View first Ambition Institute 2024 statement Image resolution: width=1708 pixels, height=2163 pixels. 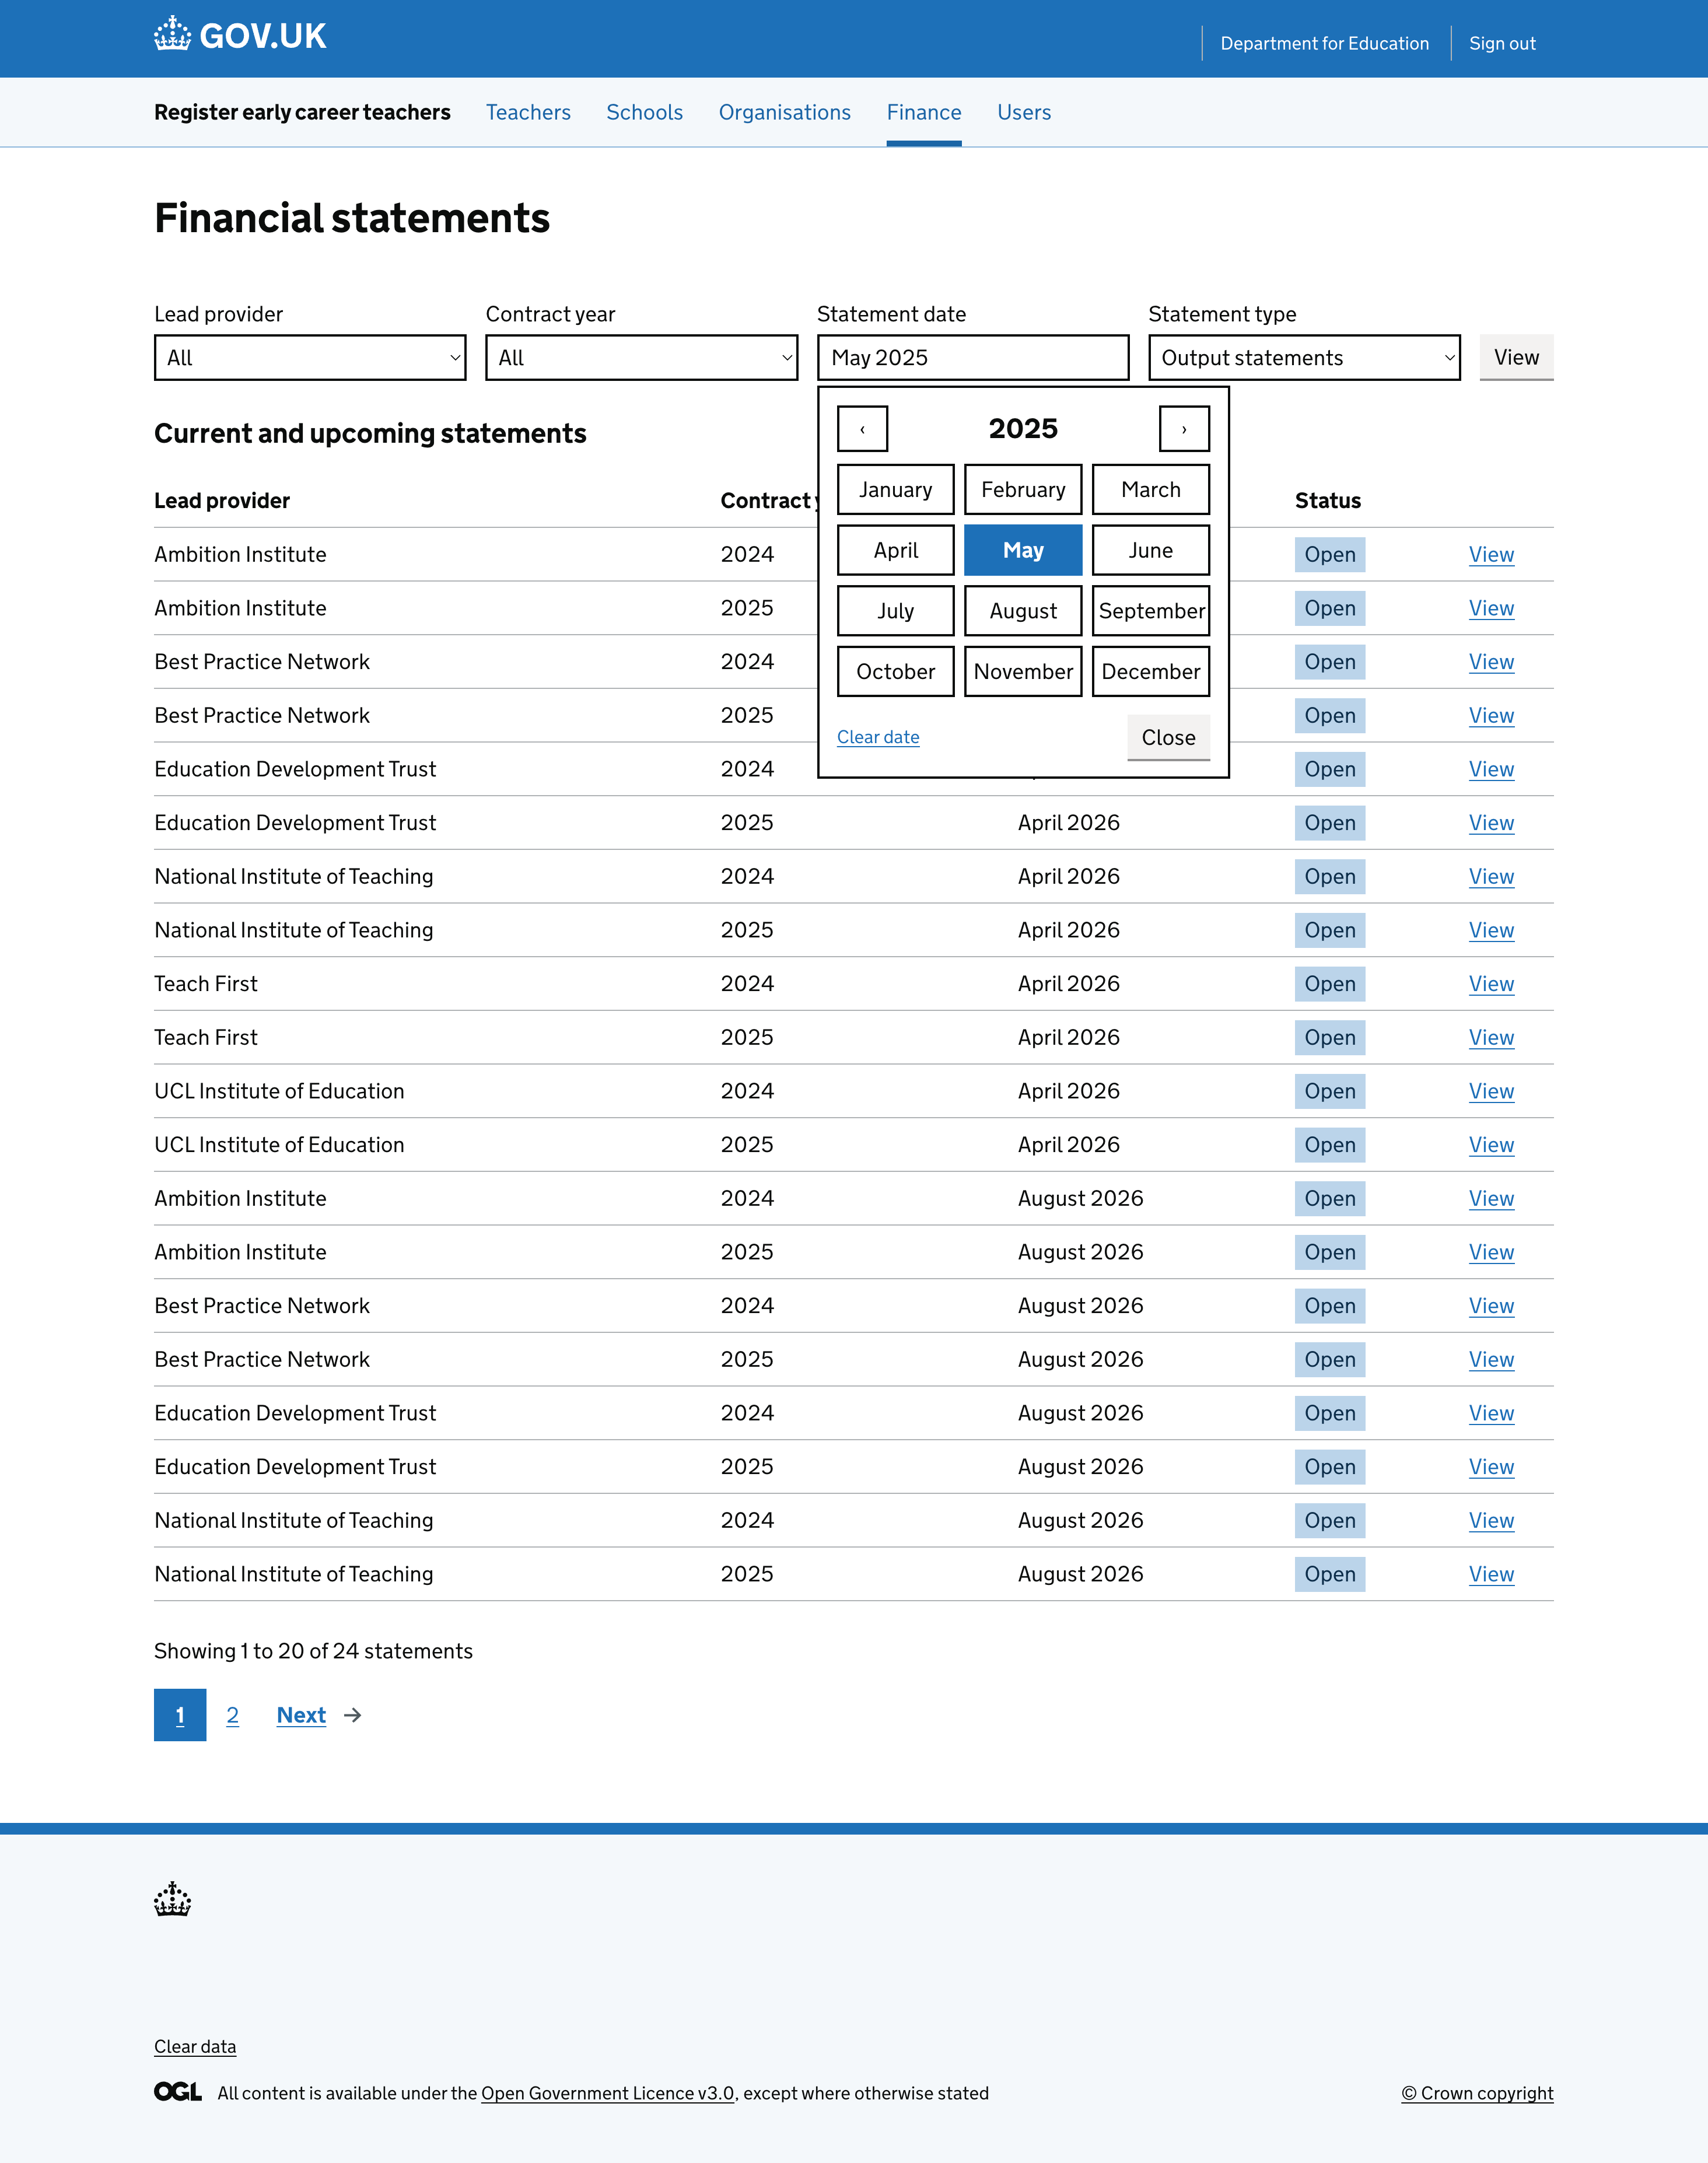tap(1491, 554)
